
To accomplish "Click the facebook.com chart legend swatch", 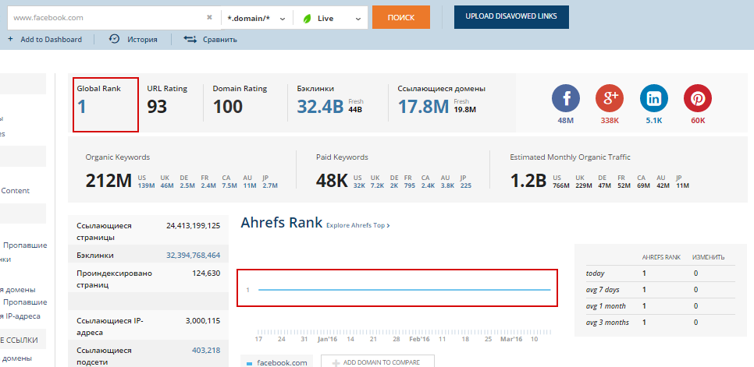I will pyautogui.click(x=249, y=363).
